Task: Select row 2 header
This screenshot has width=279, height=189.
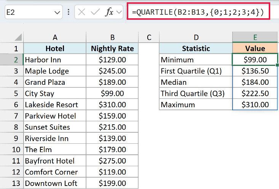Action: pos(12,60)
